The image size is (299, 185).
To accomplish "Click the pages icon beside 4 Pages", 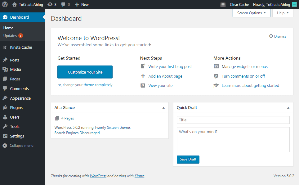I will [57, 118].
